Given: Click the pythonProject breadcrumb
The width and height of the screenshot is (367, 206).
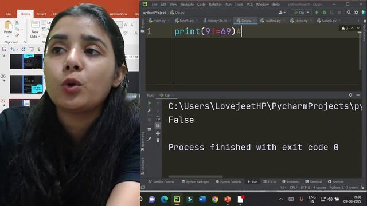Looking at the screenshot, I should point(154,13).
